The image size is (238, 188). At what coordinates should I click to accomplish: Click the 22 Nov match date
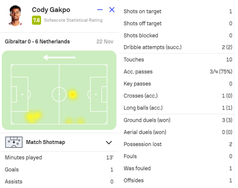pos(105,42)
